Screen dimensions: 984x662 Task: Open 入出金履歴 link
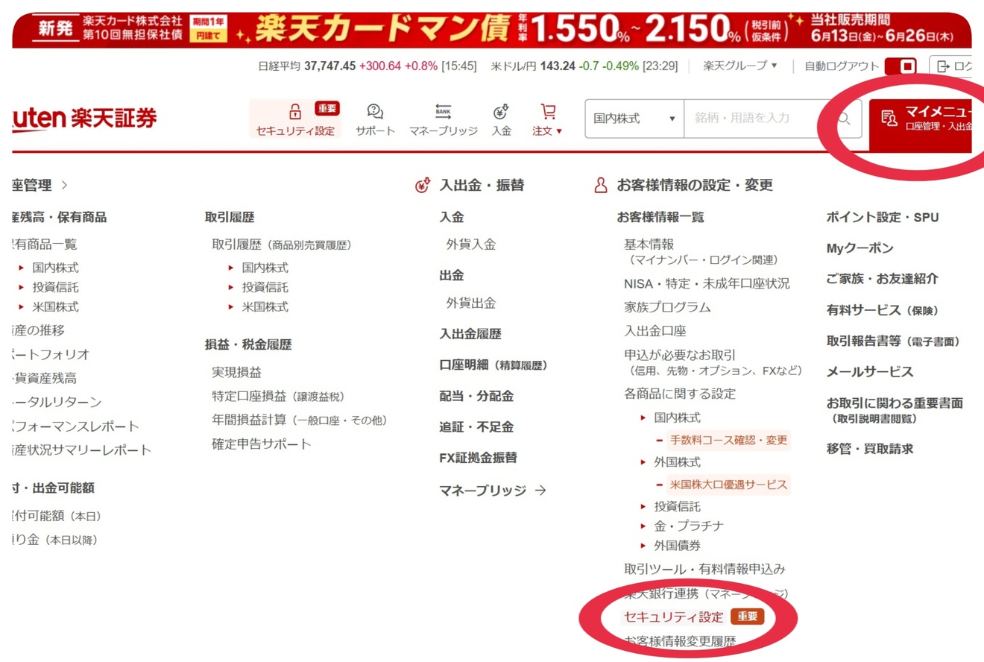point(470,334)
